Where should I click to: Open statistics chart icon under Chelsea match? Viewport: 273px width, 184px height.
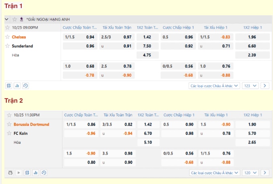point(17,86)
